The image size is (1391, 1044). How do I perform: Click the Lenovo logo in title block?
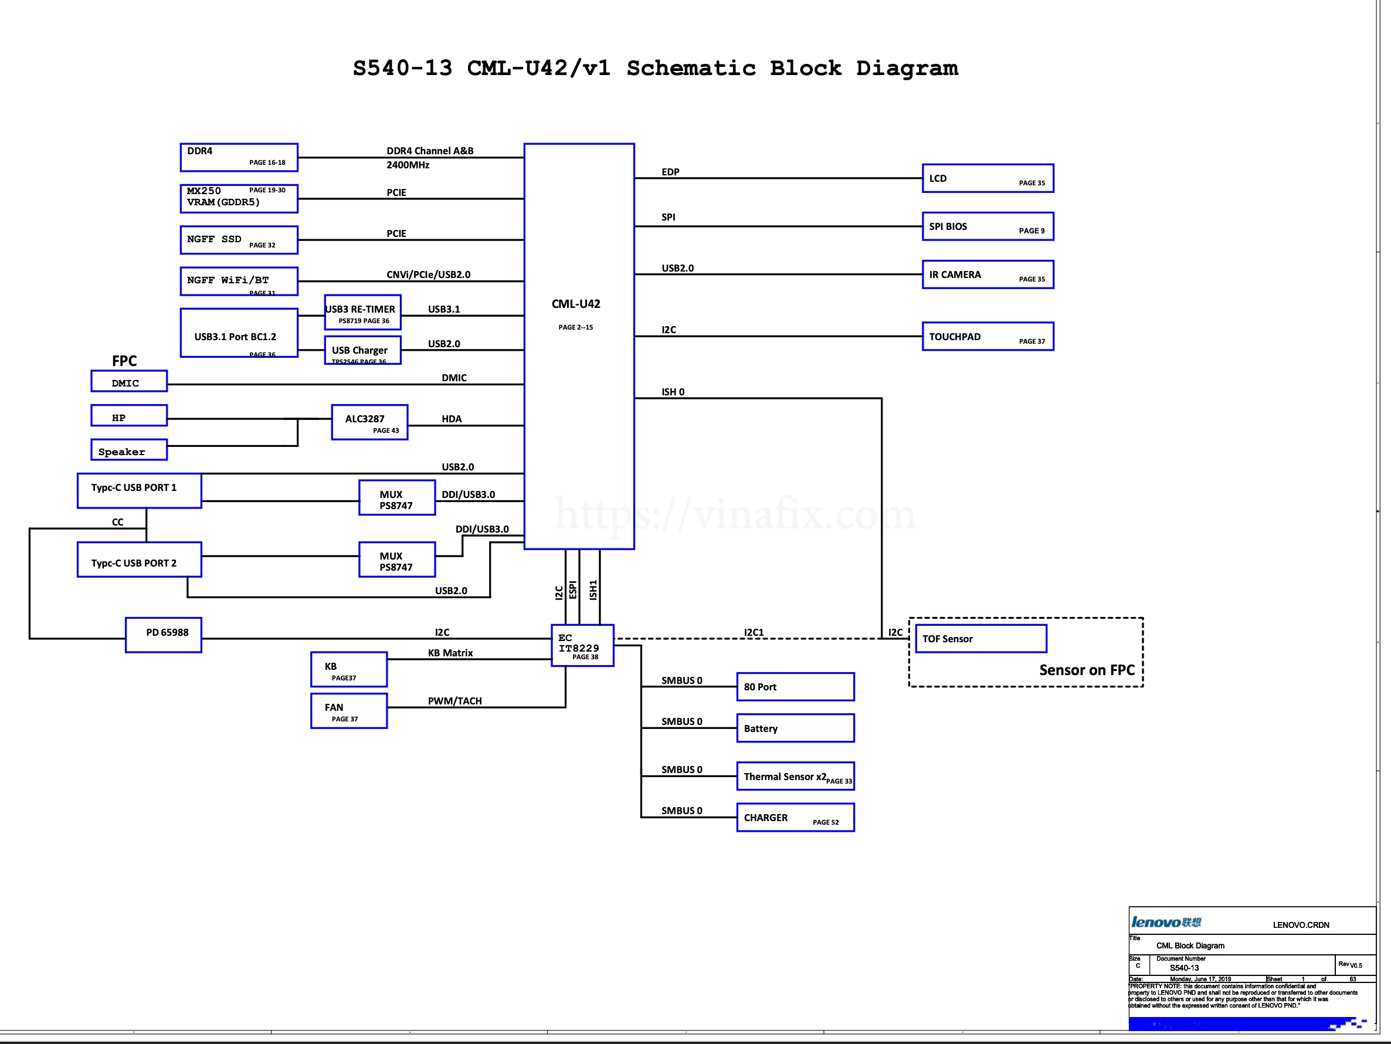pyautogui.click(x=1166, y=922)
